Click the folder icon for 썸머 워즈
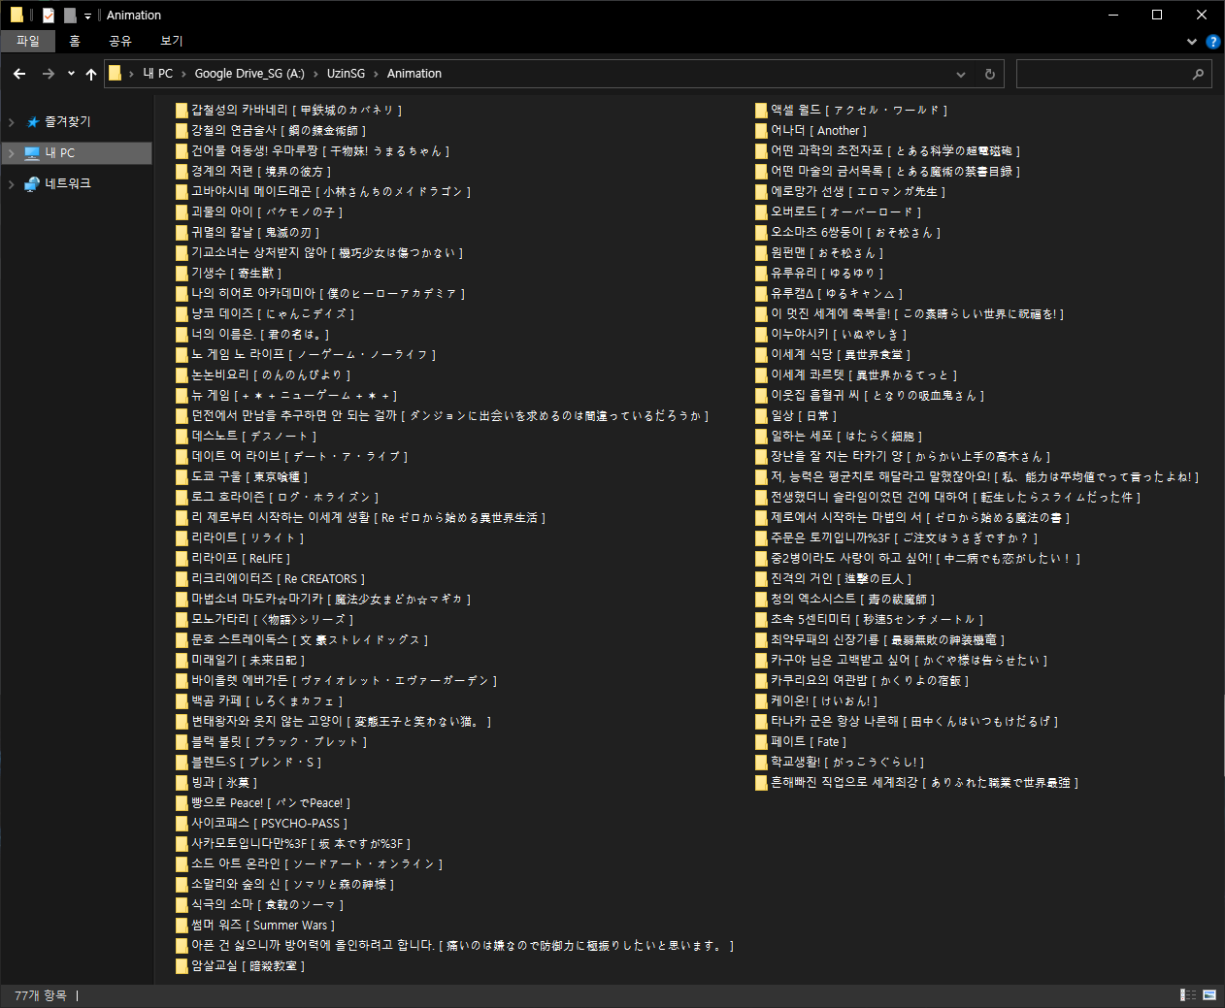This screenshot has width=1225, height=1008. coord(182,926)
